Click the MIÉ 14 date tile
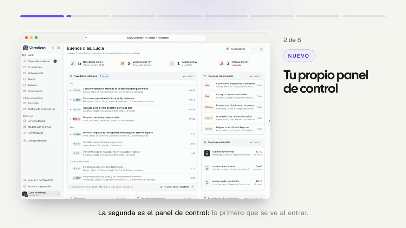406x228 pixels. click(x=207, y=183)
